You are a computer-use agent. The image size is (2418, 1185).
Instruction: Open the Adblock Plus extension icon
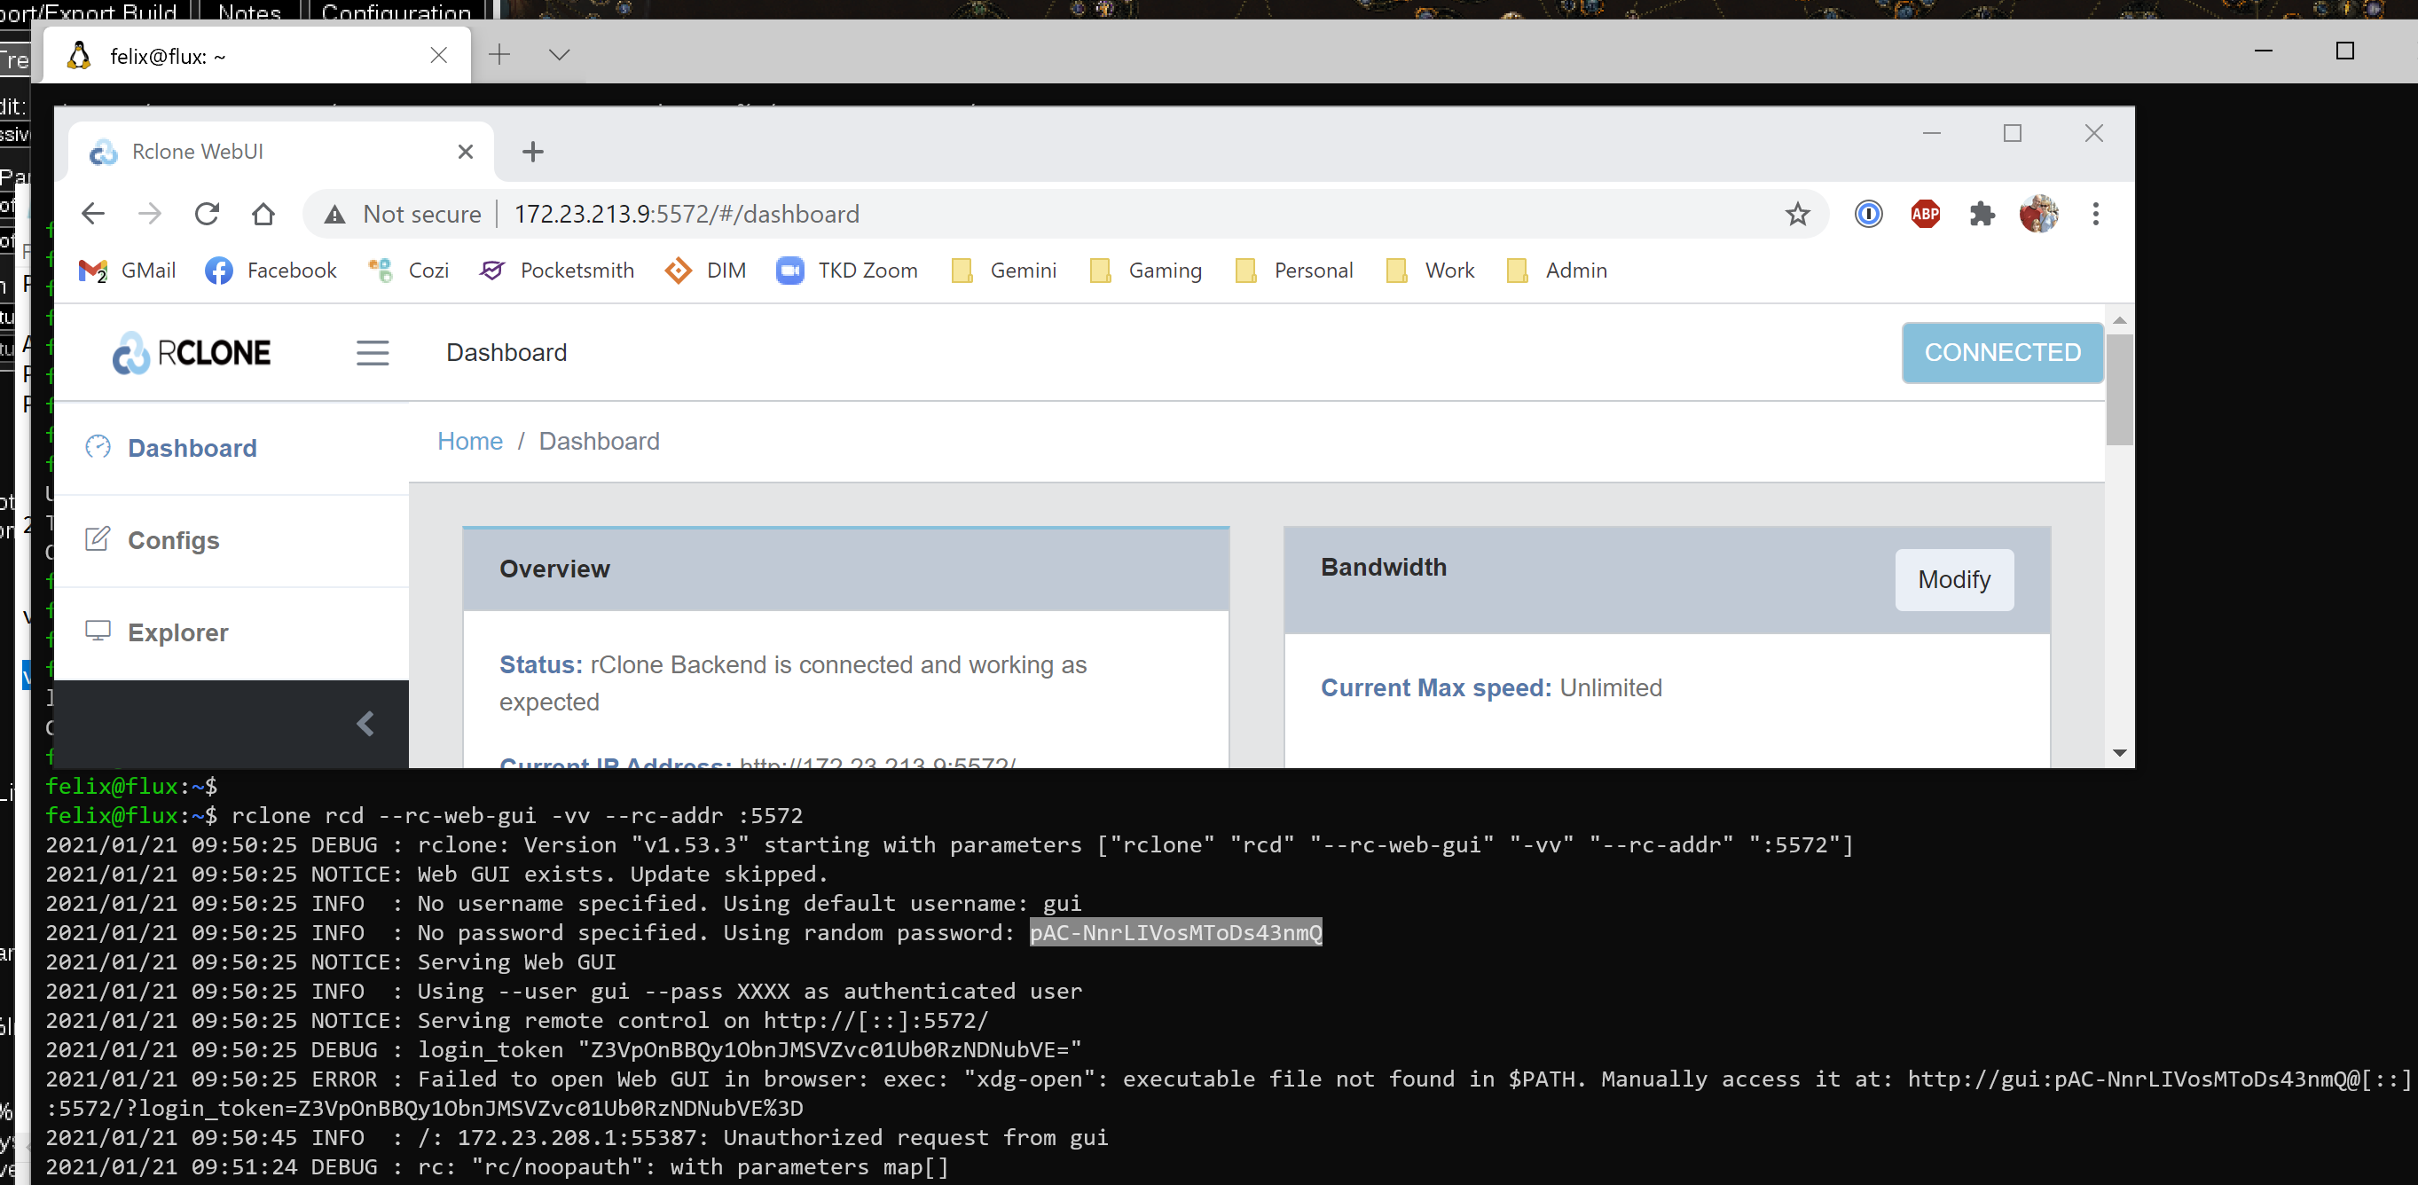[1925, 214]
